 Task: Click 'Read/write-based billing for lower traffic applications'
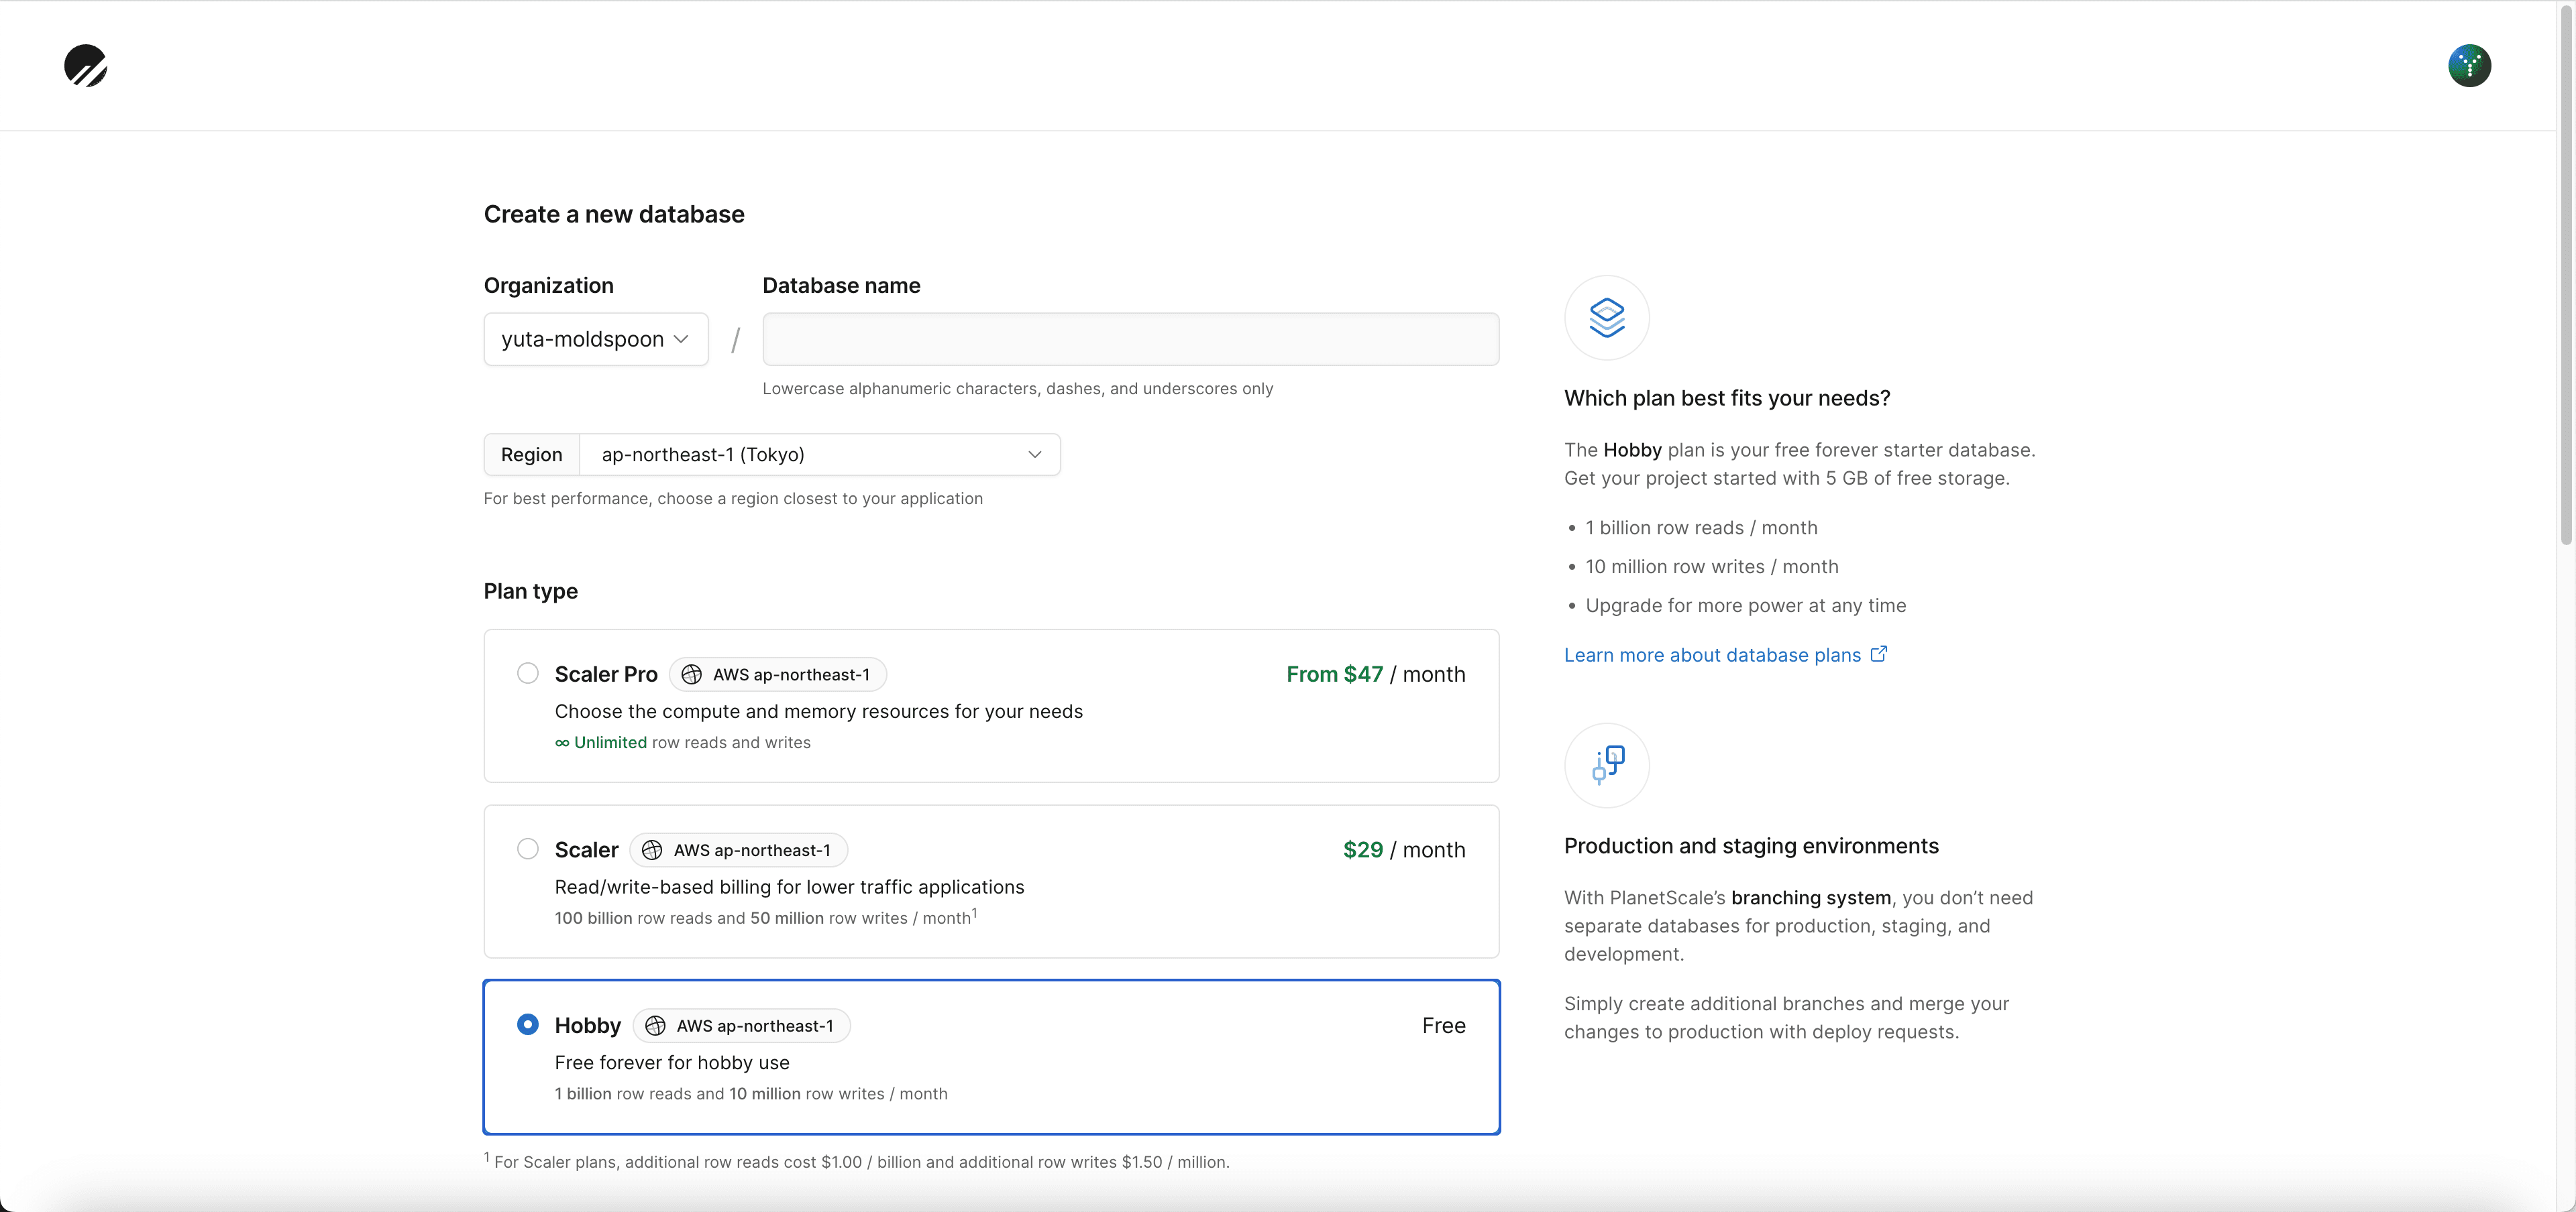tap(790, 888)
